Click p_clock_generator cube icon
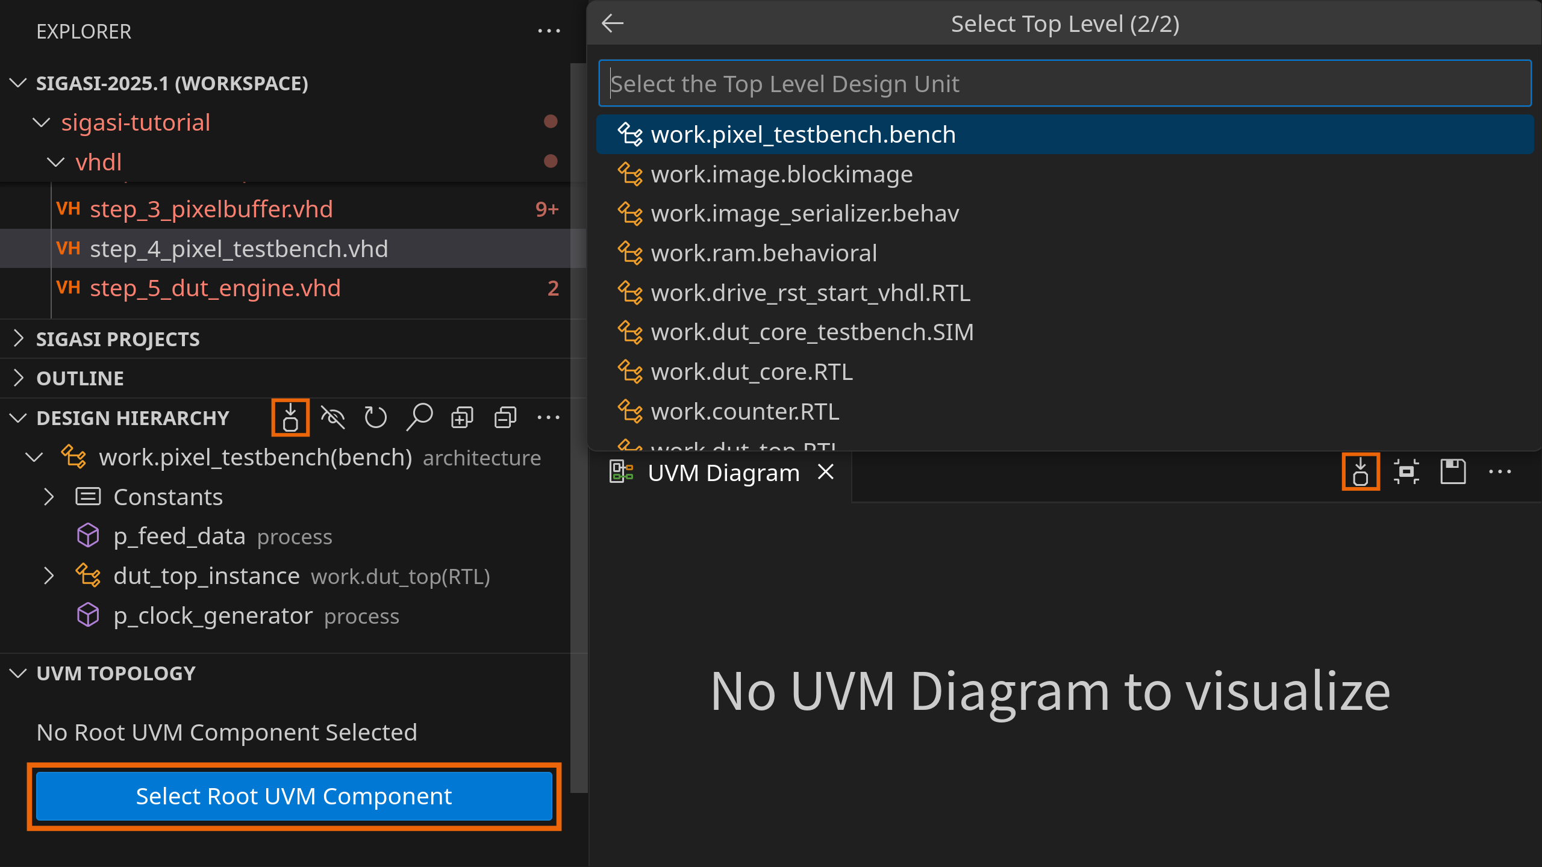 tap(88, 615)
